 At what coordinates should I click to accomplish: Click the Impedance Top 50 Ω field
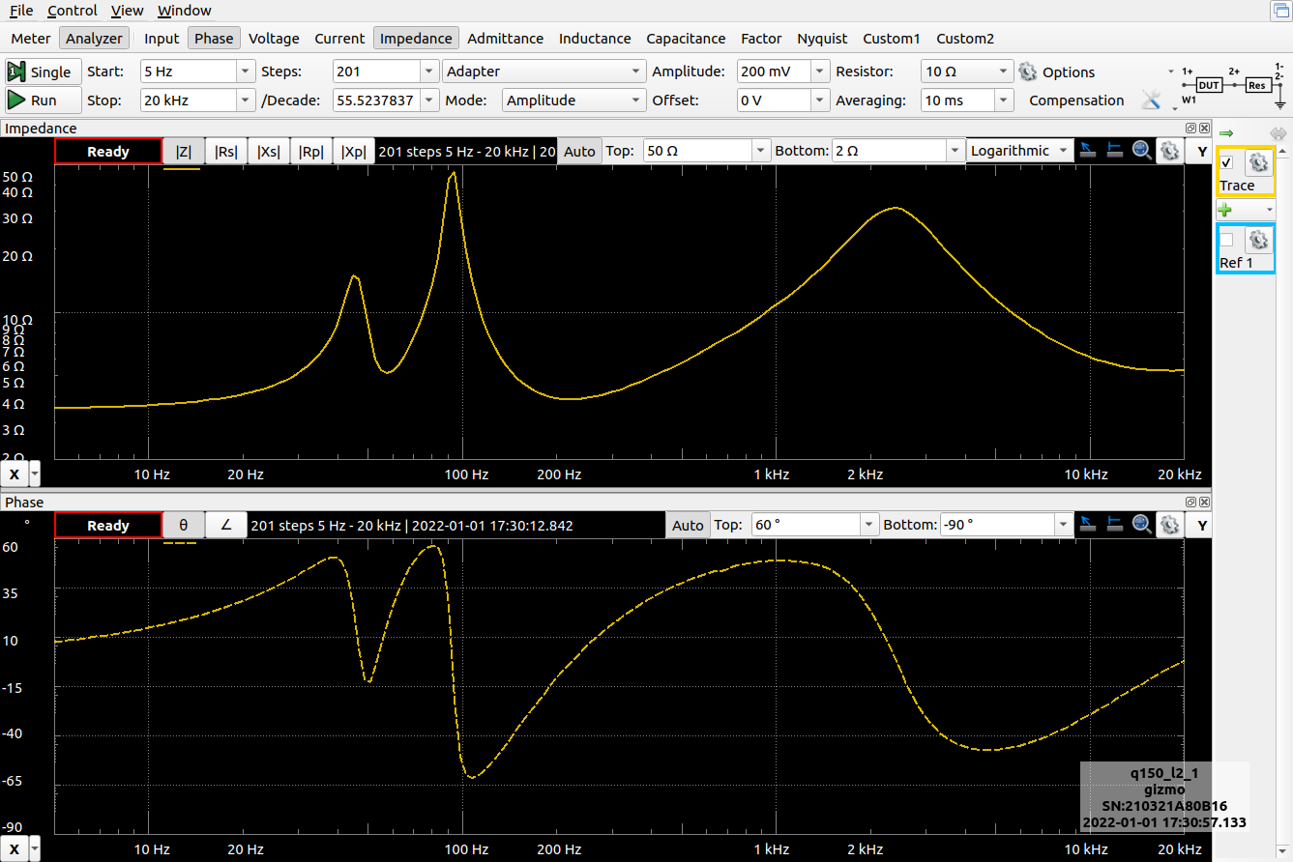coord(708,151)
